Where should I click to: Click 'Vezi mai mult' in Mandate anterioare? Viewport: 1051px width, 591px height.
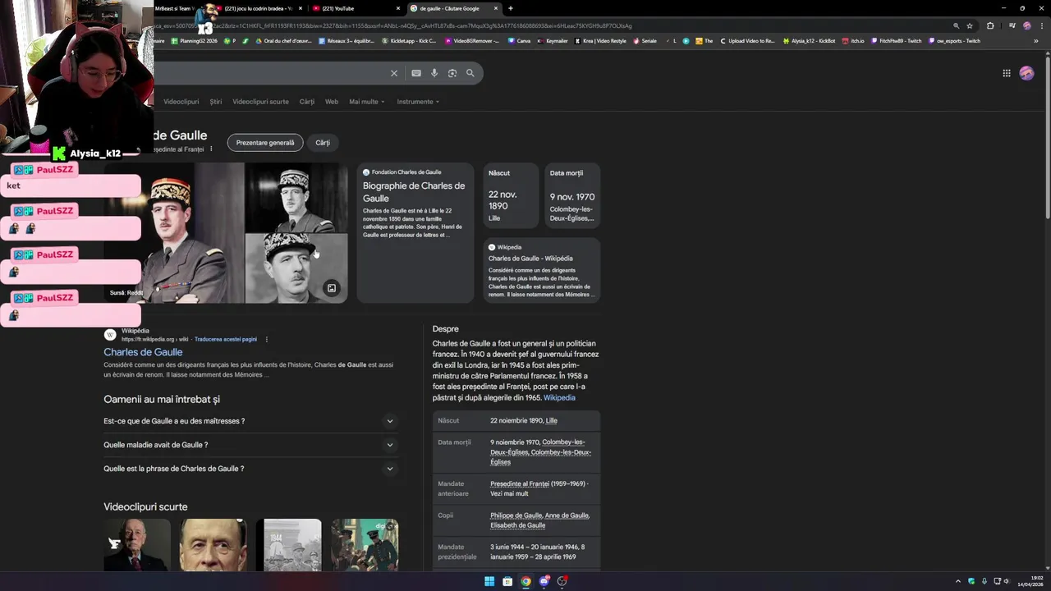509,494
